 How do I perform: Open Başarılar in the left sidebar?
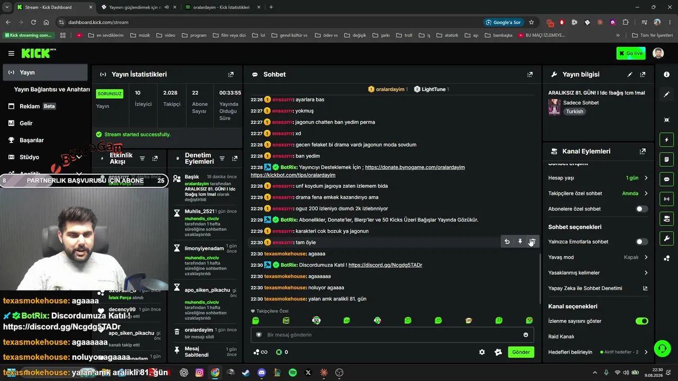45,140
